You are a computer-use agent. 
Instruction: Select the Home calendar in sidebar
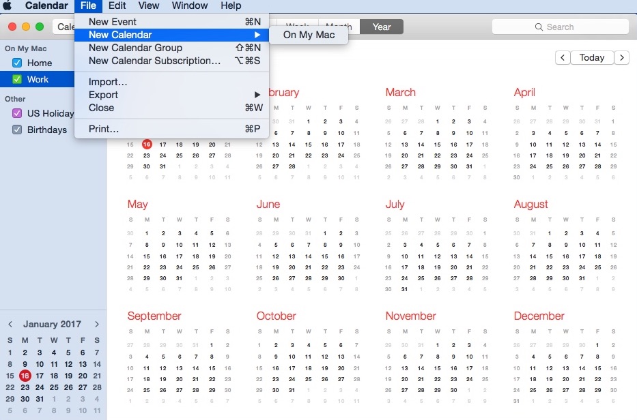tap(40, 63)
